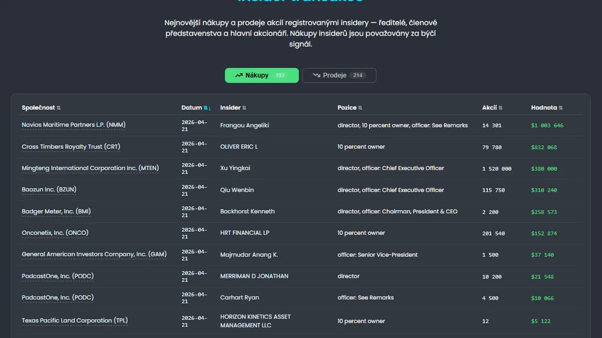Select insider name Carhart Ryan
This screenshot has width=602, height=338.
pyautogui.click(x=240, y=297)
